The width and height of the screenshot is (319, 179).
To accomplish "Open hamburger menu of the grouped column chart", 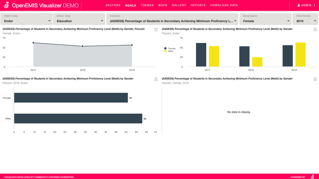I will (x=315, y=30).
